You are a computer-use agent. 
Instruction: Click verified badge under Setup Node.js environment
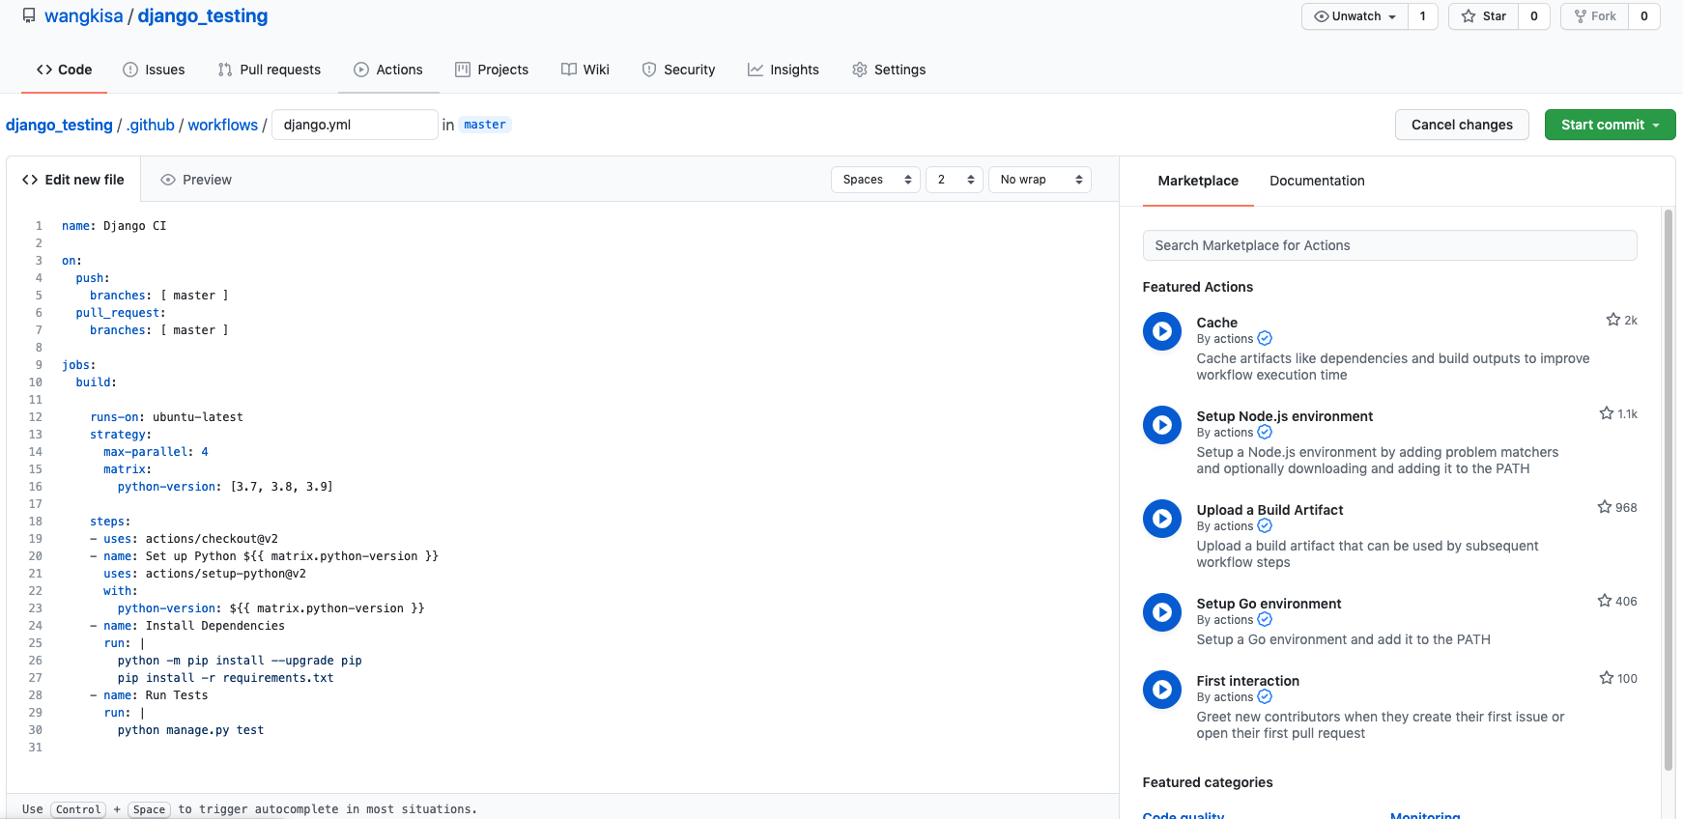pyautogui.click(x=1265, y=432)
